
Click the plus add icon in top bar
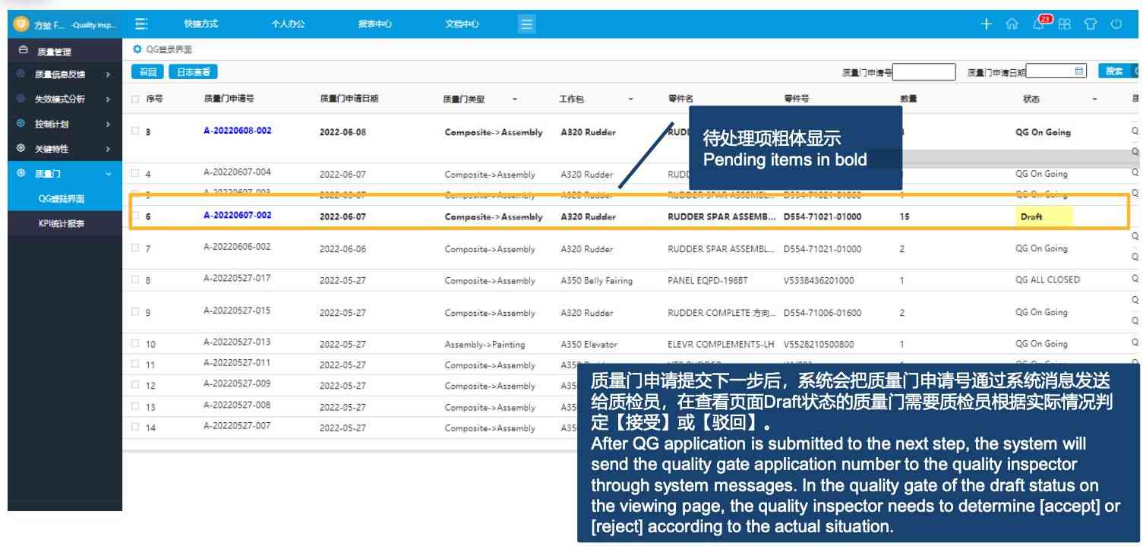click(986, 24)
